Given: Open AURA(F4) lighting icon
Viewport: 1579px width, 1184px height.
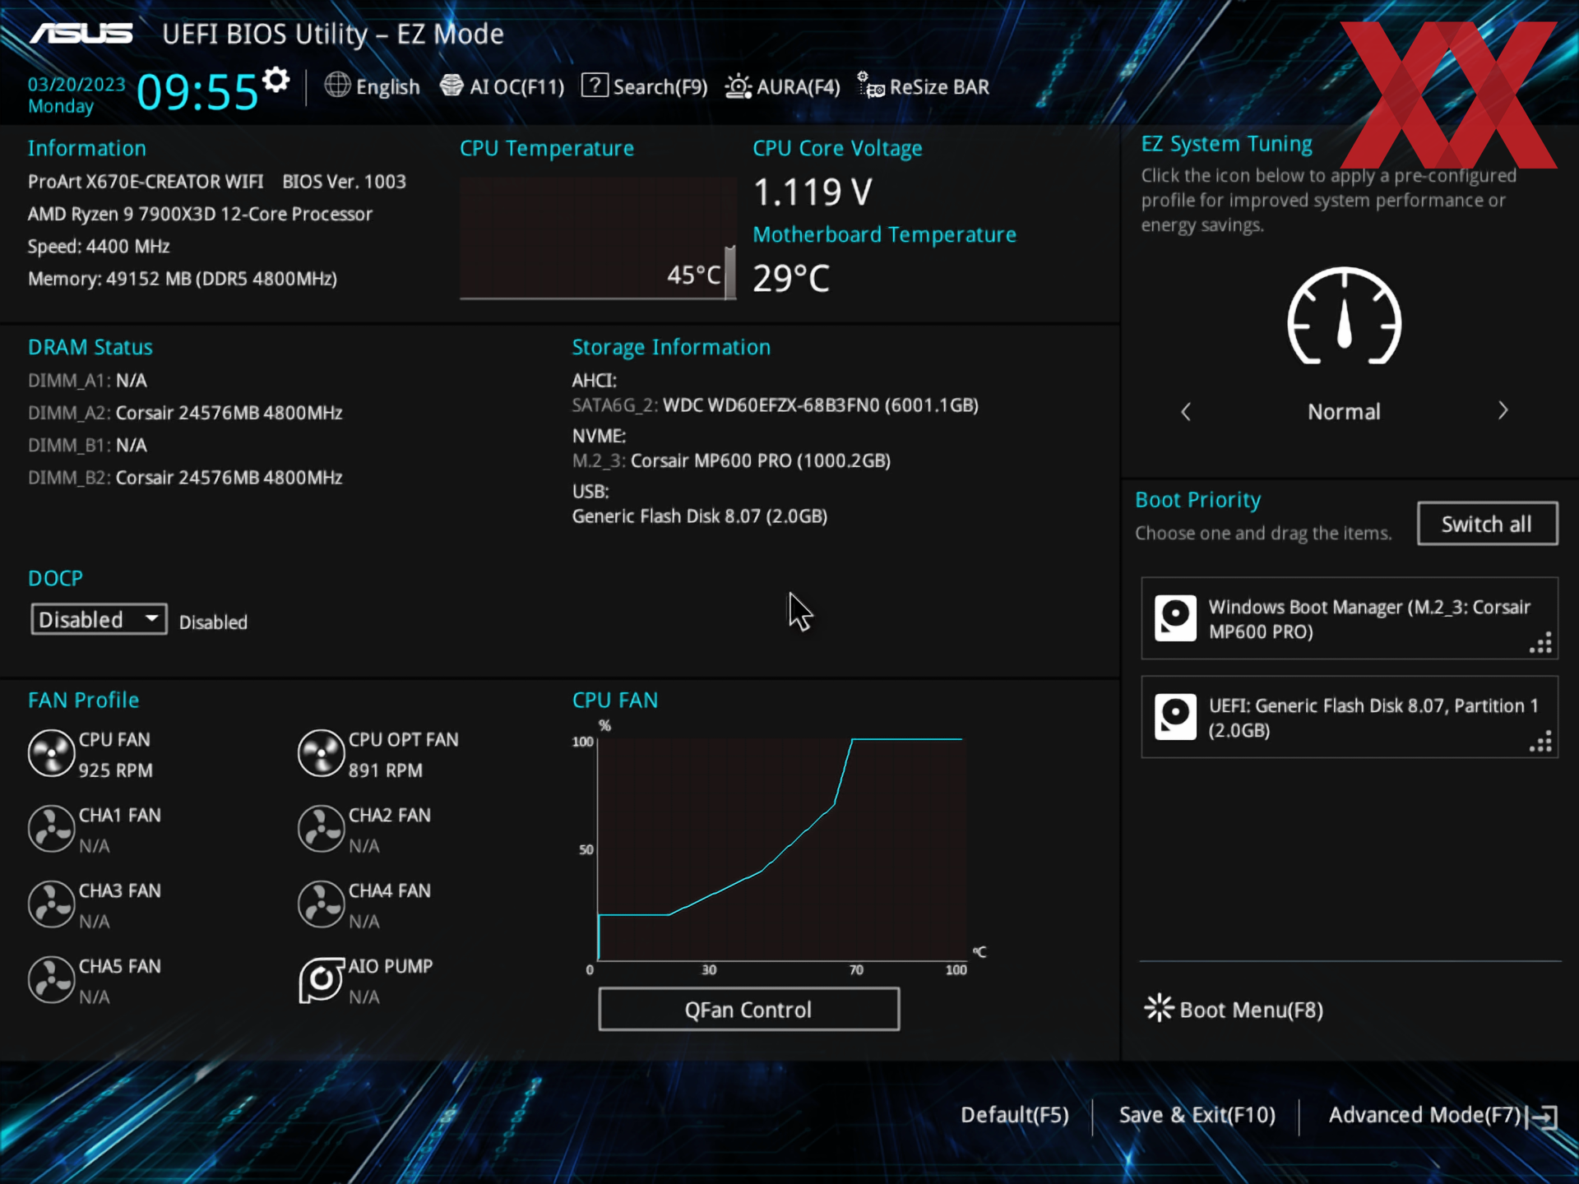Looking at the screenshot, I should click(738, 86).
